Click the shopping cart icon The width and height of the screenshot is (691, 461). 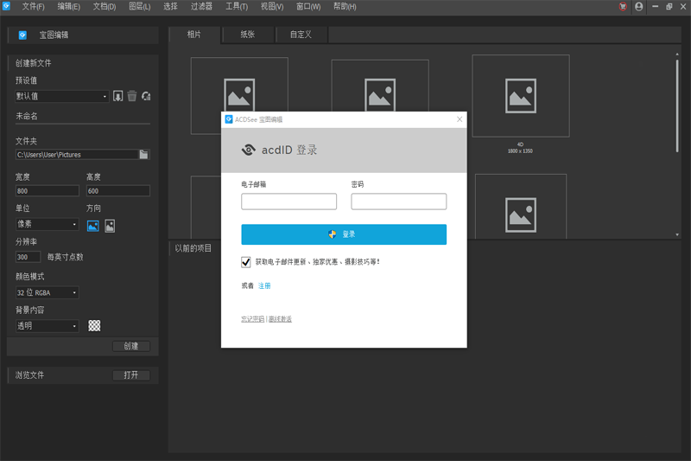click(623, 6)
